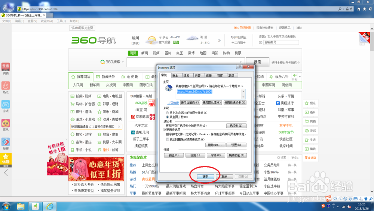Viewport: 374px width, 211px height.
Task: Switch to the 隐私 tab
Action: coord(186,75)
